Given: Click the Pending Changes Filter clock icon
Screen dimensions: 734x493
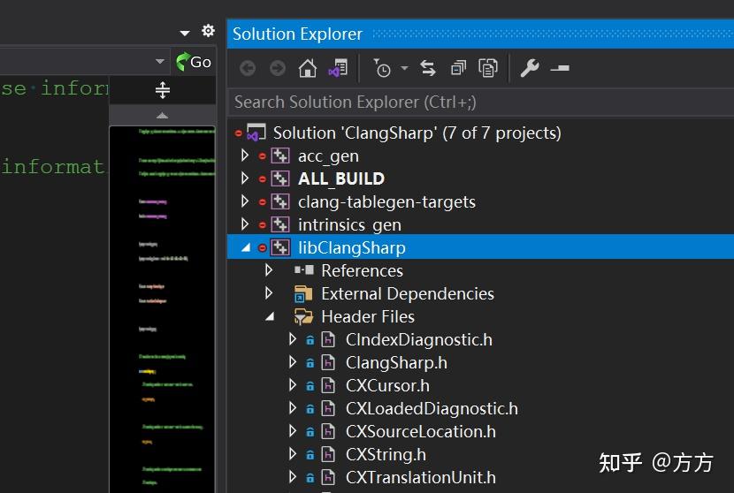Looking at the screenshot, I should [x=381, y=68].
